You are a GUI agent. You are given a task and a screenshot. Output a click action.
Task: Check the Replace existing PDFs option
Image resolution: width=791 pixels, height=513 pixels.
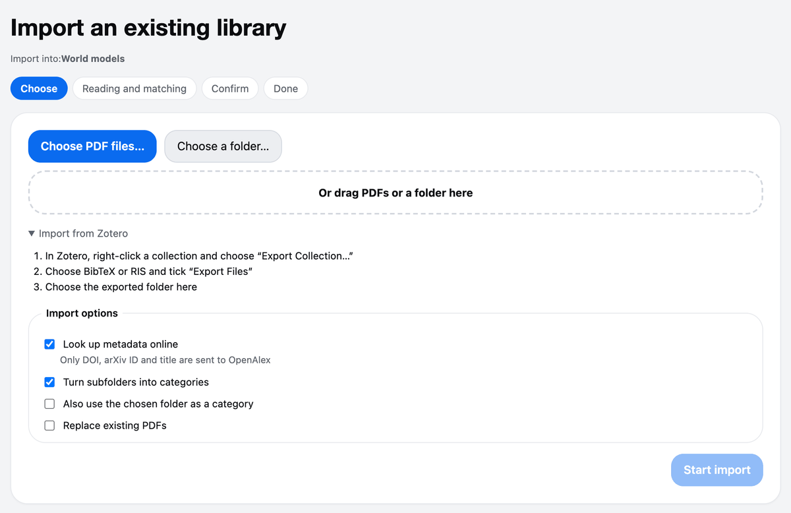click(x=49, y=425)
